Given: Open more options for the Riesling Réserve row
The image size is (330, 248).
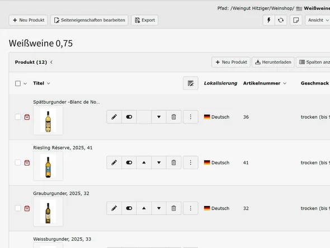Looking at the screenshot, I should click(191, 162).
